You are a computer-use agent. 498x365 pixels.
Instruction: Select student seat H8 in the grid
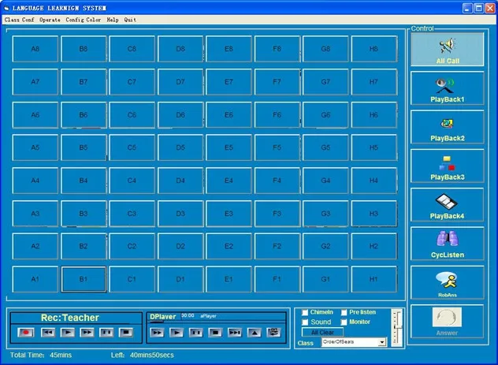373,49
